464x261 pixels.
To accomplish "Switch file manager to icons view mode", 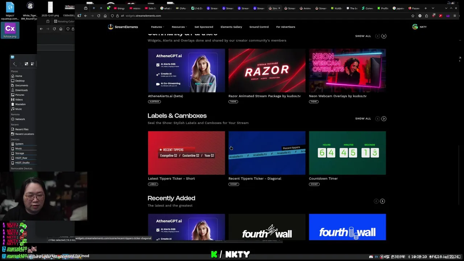I will pyautogui.click(x=26, y=64).
